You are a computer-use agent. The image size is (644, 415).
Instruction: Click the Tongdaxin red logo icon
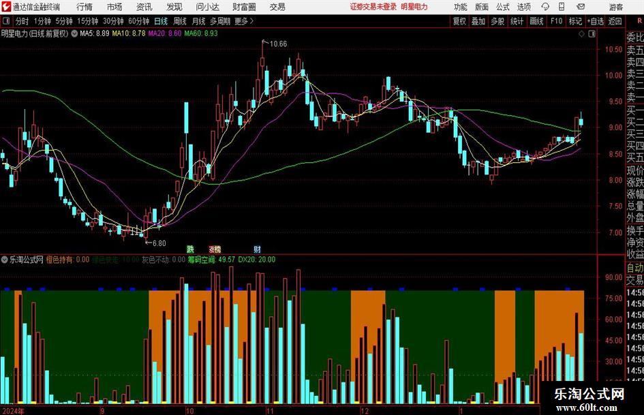tap(6, 7)
